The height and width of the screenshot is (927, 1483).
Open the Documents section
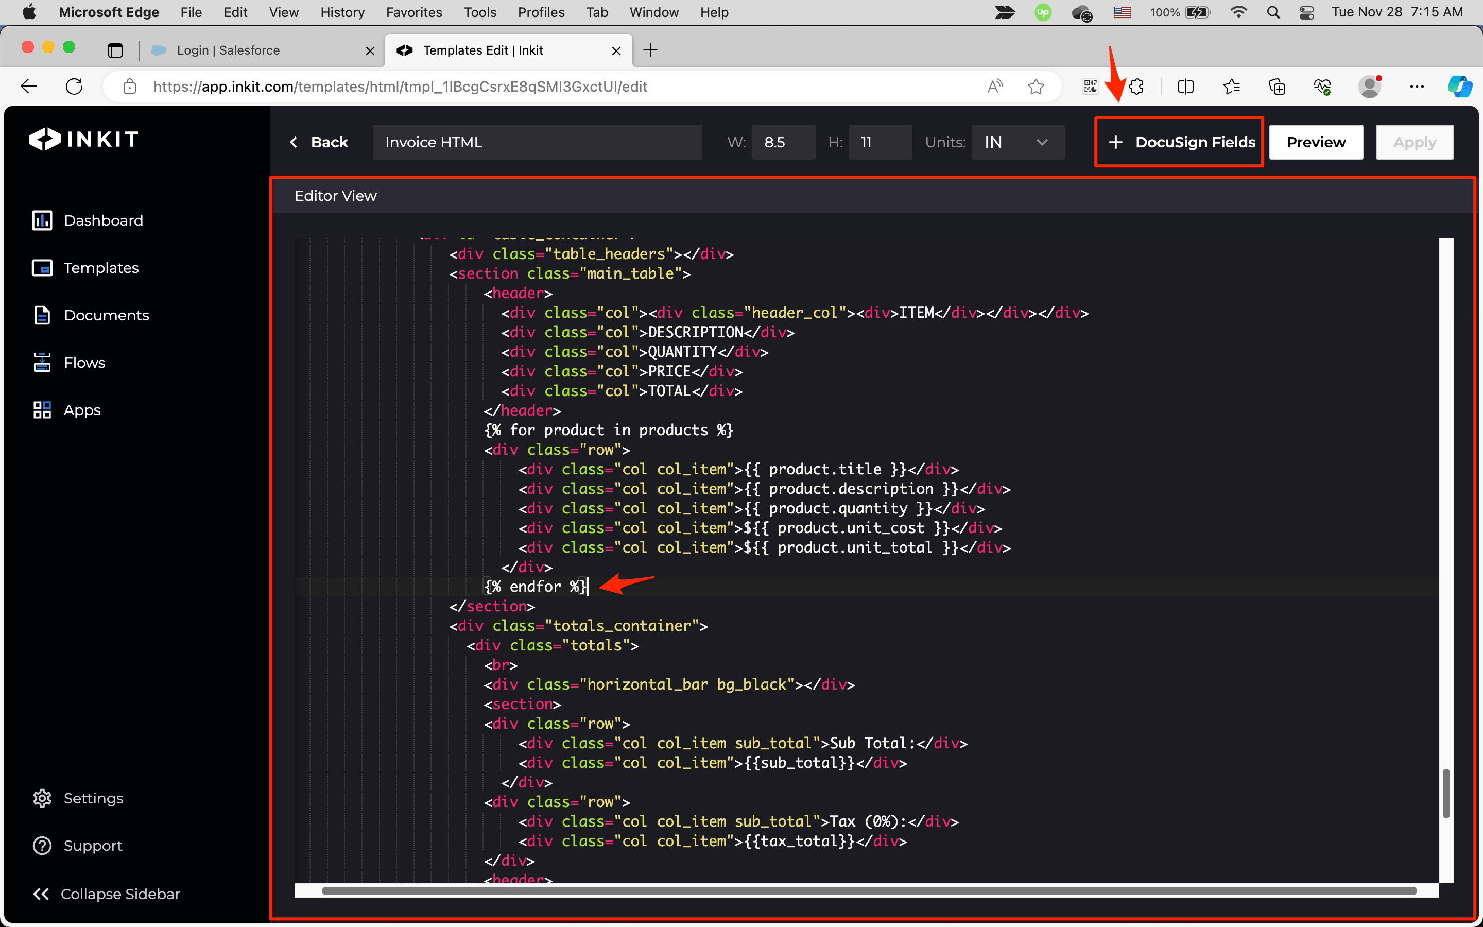tap(106, 315)
